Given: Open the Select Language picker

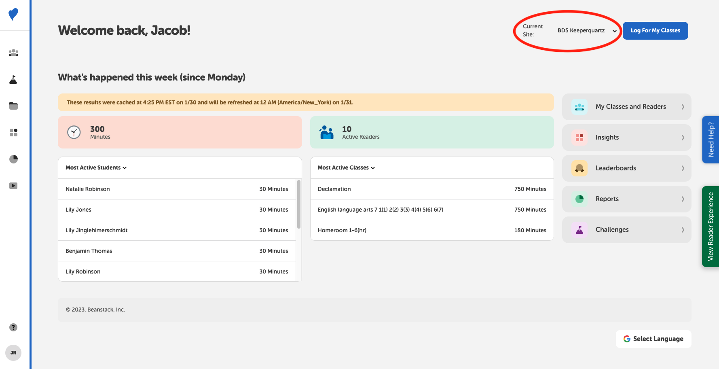Looking at the screenshot, I should point(653,339).
